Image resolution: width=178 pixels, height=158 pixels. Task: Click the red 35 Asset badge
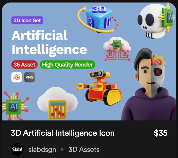(24, 65)
